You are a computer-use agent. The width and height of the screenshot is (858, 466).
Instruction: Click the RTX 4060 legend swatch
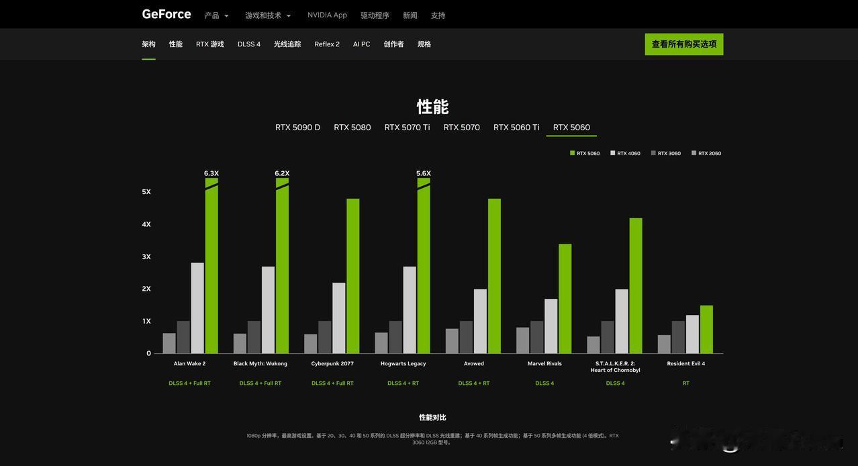(x=613, y=153)
